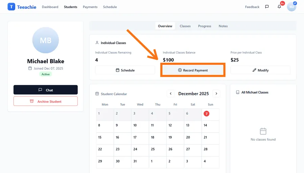Click Michael Blake's MB profile avatar
Viewport: 304px width, 173px height.
pos(46,40)
